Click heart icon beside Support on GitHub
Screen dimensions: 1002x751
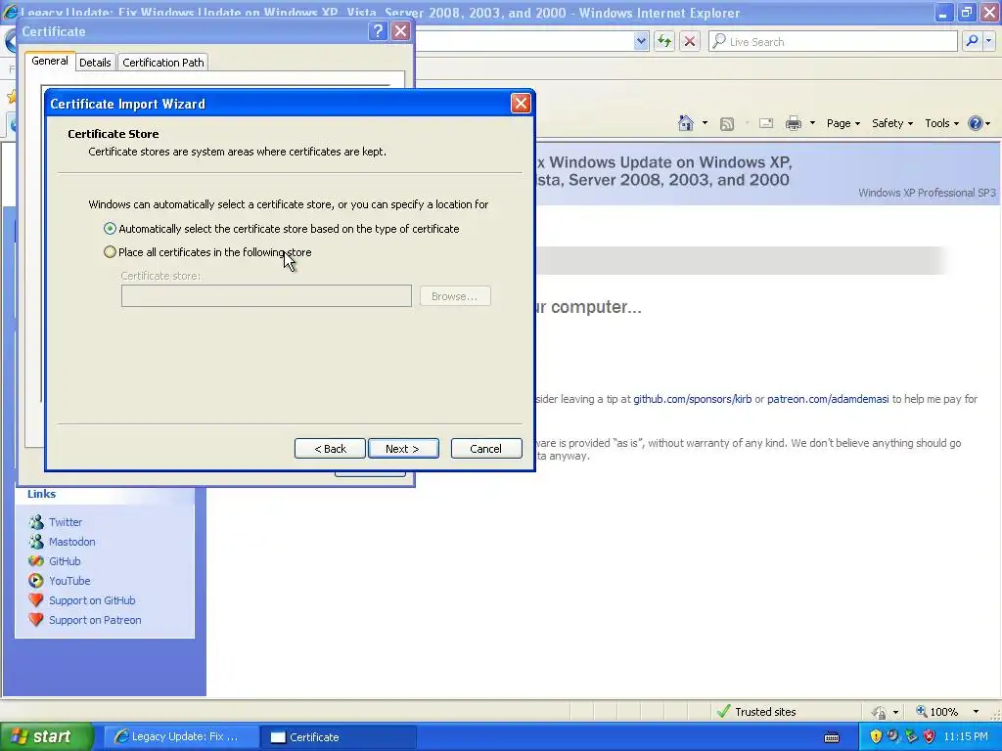tap(36, 600)
